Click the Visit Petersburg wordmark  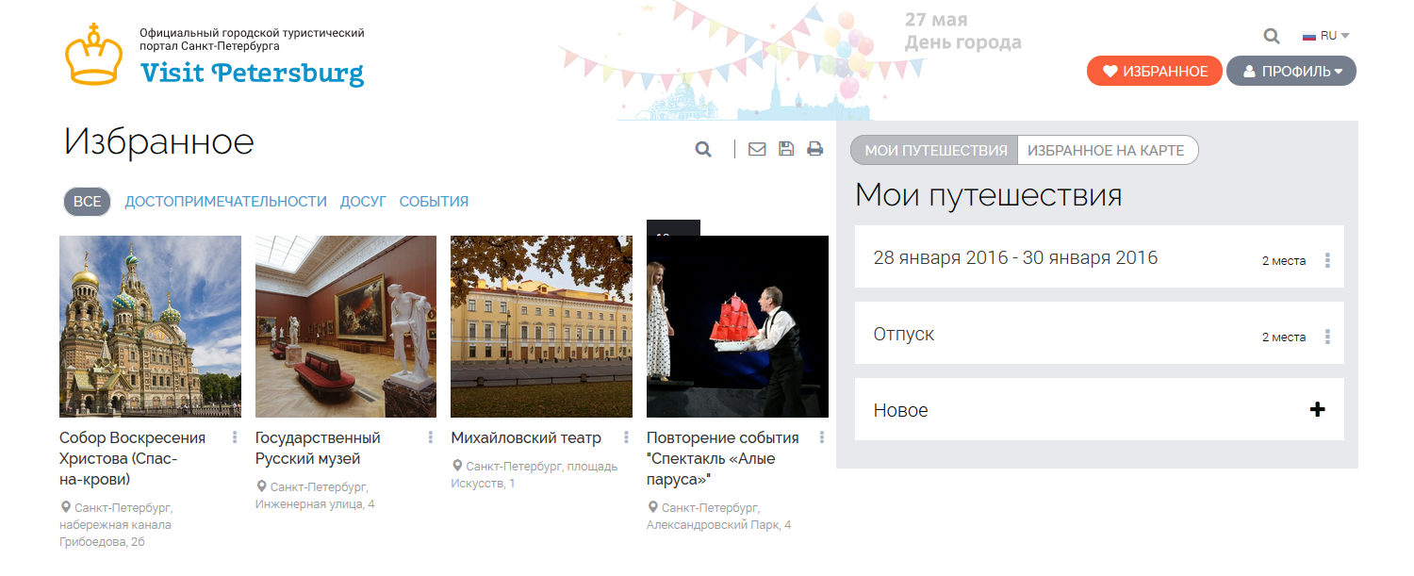coord(252,73)
